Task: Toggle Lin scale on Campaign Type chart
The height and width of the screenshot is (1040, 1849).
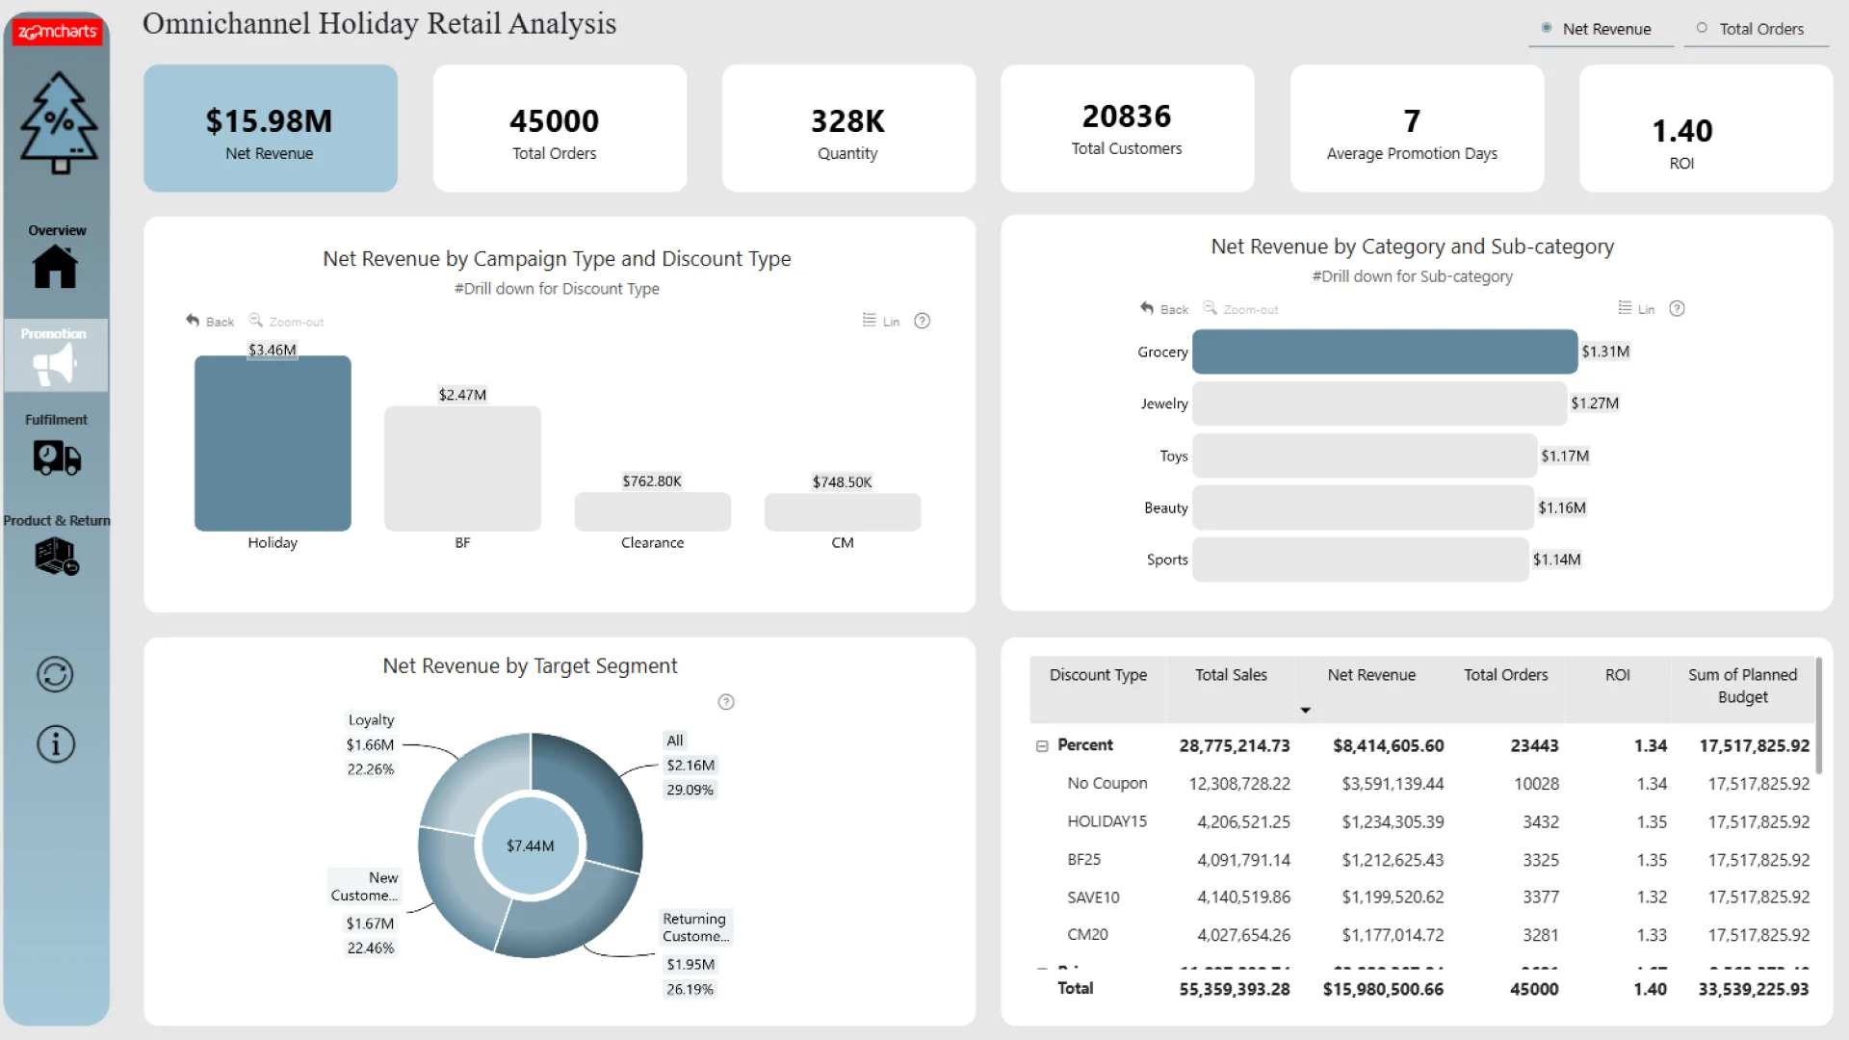Action: [x=881, y=322]
